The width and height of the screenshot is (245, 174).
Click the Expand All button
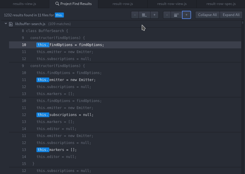coord(231,15)
